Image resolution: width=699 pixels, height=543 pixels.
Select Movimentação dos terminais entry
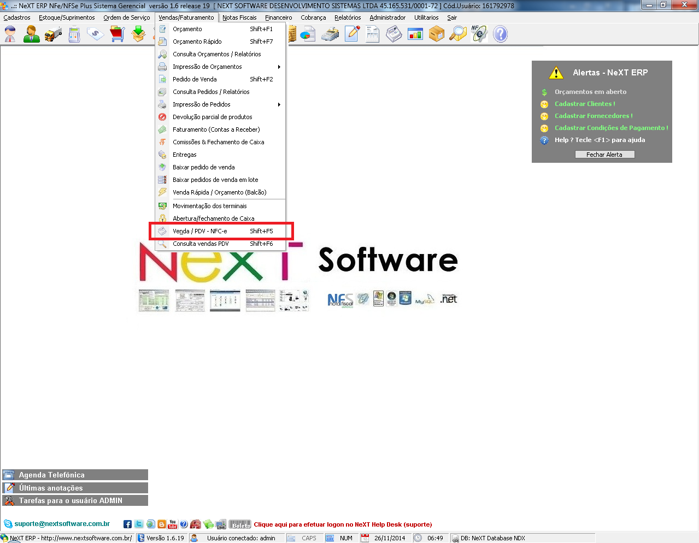(x=221, y=206)
